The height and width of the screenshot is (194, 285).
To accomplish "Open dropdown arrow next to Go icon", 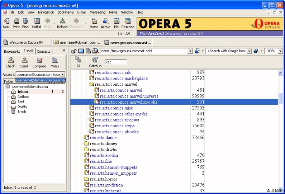I will pos(203,51).
